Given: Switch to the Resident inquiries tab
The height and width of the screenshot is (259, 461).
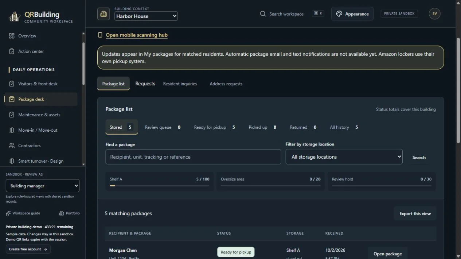Looking at the screenshot, I should [x=180, y=84].
